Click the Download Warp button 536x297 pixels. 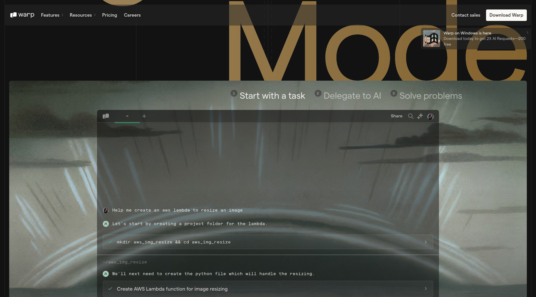pyautogui.click(x=506, y=15)
